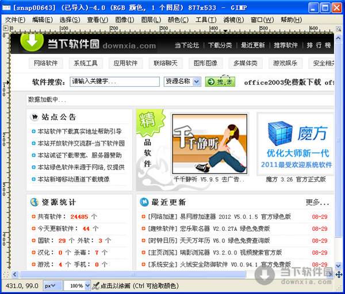Click 本站绿色软件来源于网络 link
The height and width of the screenshot is (294, 345).
(x=81, y=167)
